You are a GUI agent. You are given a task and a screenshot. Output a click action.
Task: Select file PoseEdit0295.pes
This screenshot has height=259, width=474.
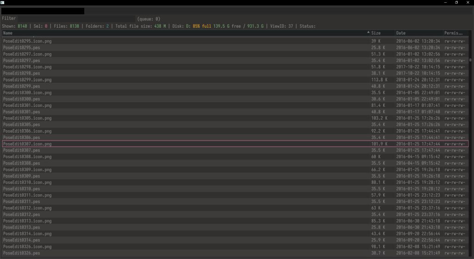coord(235,48)
